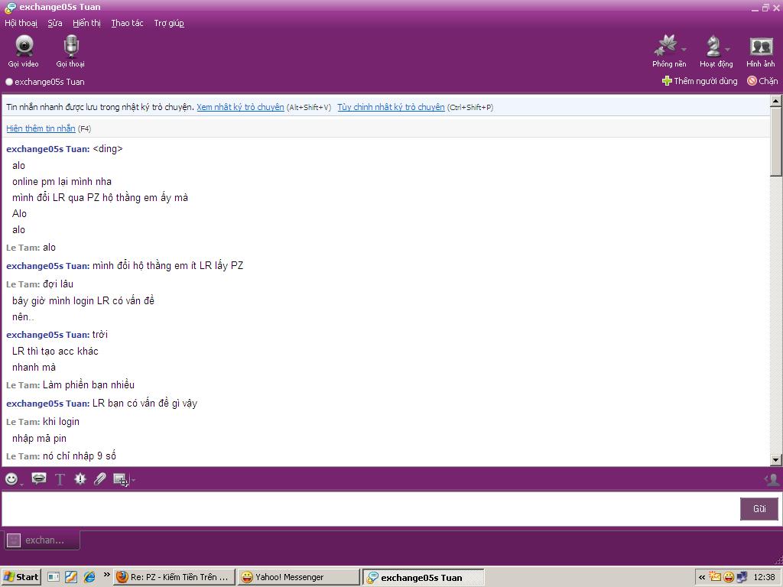Click message 'nó chỉ nhập 9 số'
This screenshot has width=783, height=587.
pyautogui.click(x=80, y=456)
